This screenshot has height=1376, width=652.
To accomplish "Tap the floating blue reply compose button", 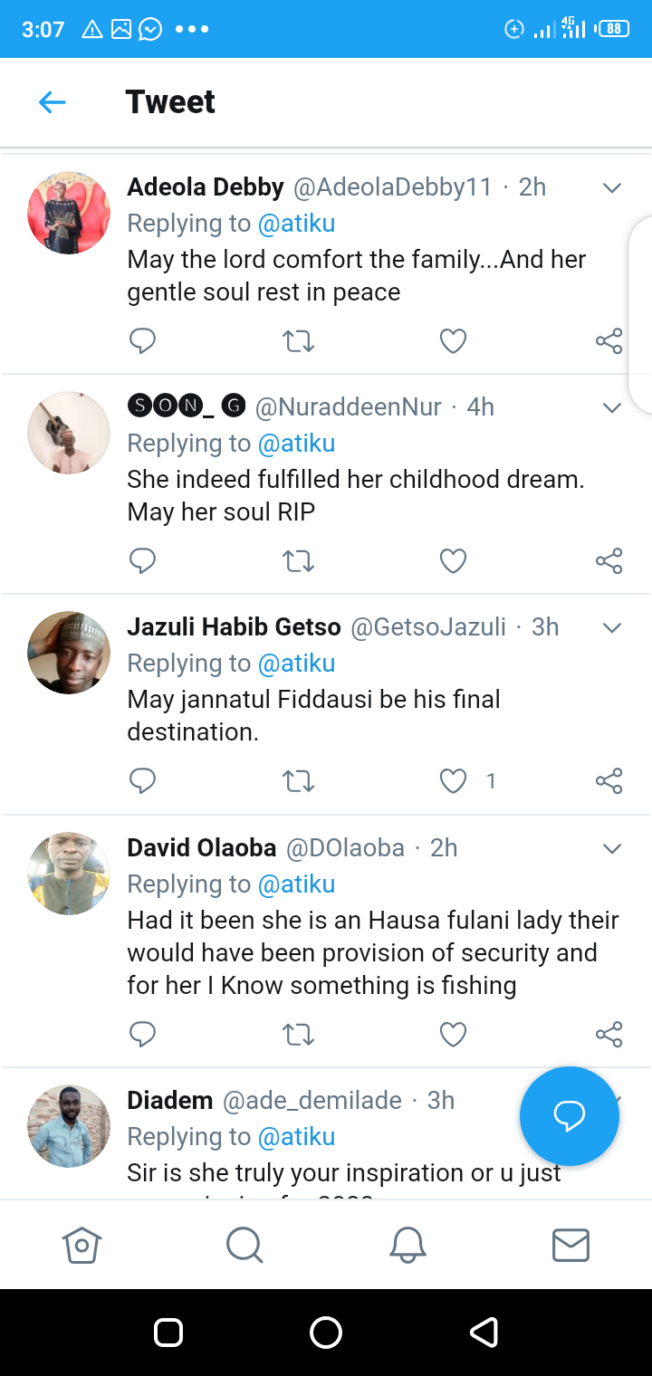I will (570, 1116).
